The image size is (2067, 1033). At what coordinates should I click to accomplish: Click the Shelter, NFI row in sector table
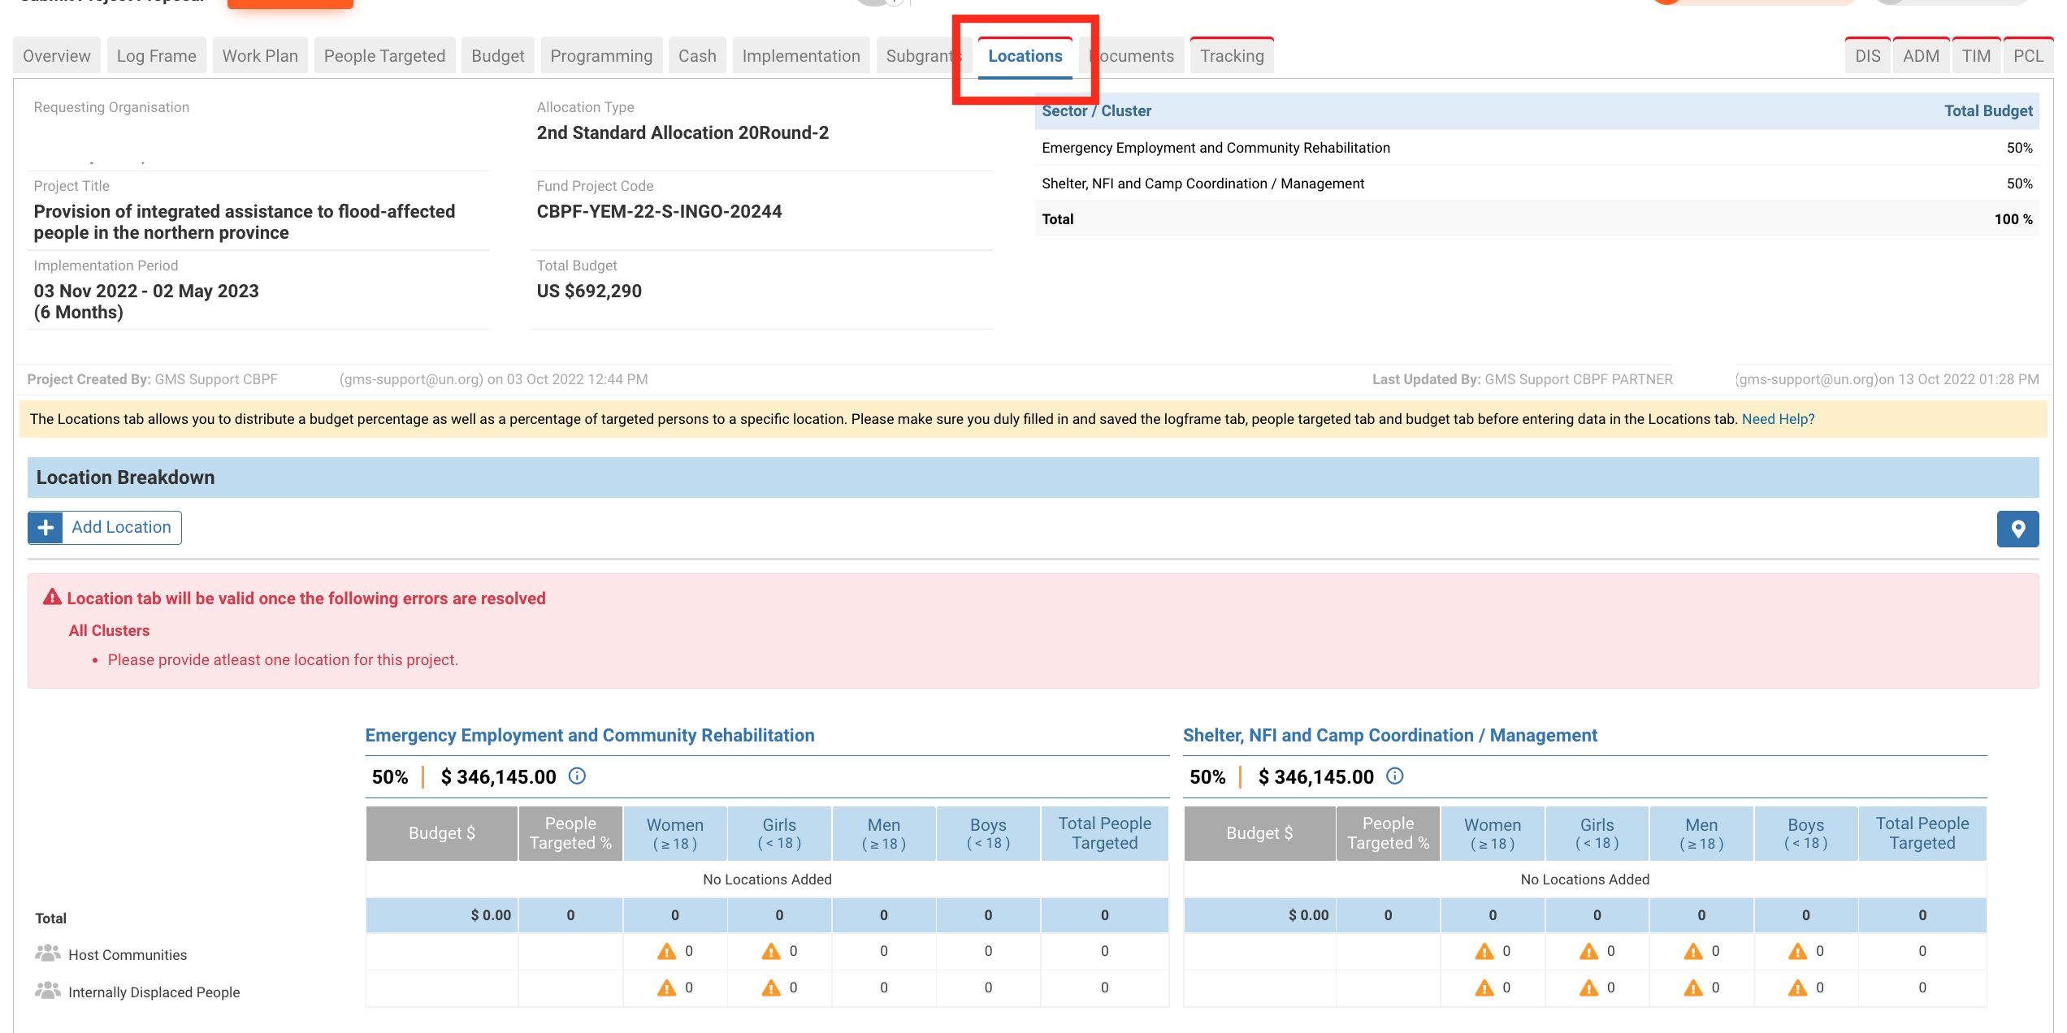(1536, 184)
